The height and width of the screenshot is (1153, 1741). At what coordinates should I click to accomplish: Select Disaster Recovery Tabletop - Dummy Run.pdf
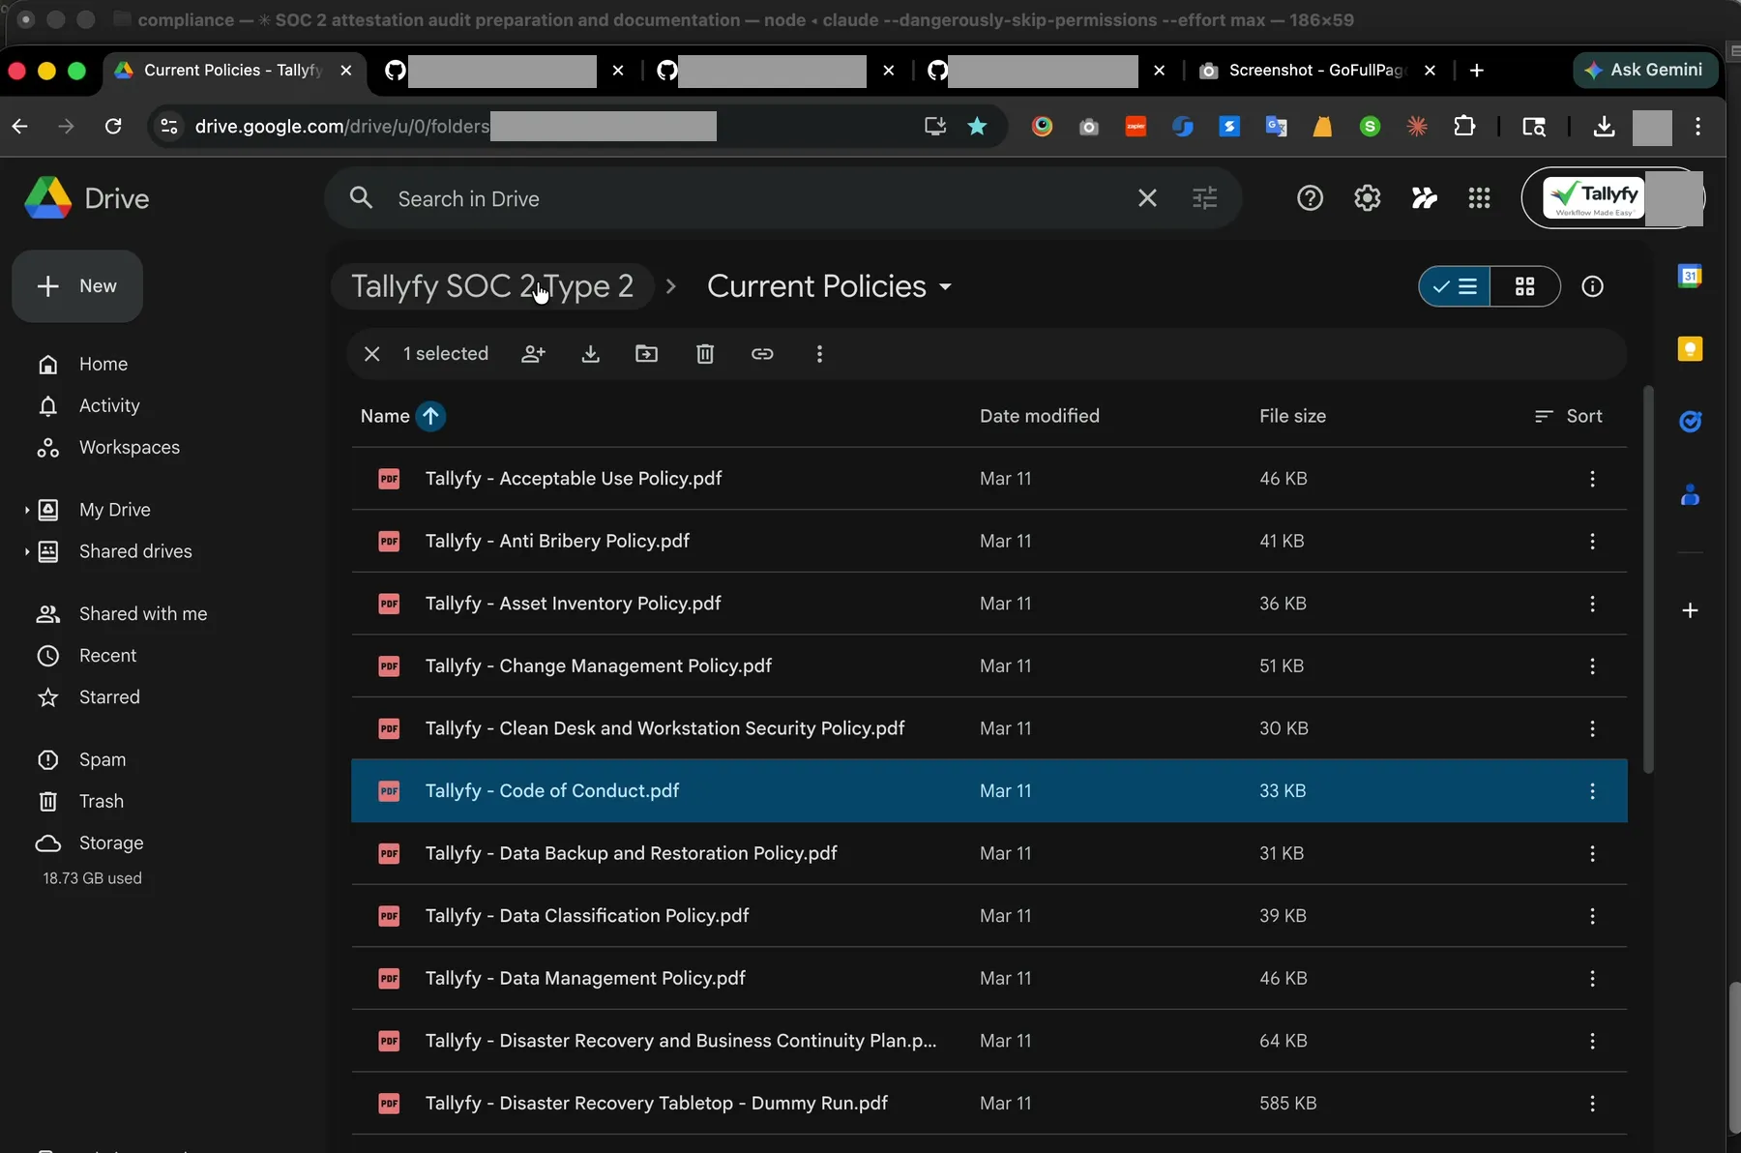click(989, 1104)
